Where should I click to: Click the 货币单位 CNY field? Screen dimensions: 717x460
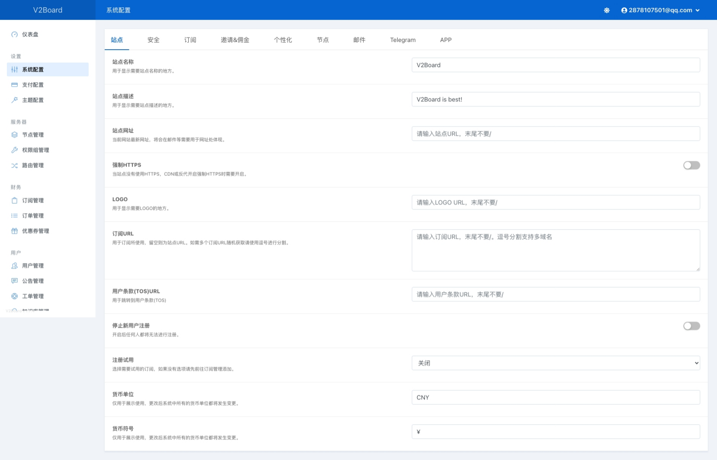[x=556, y=397]
